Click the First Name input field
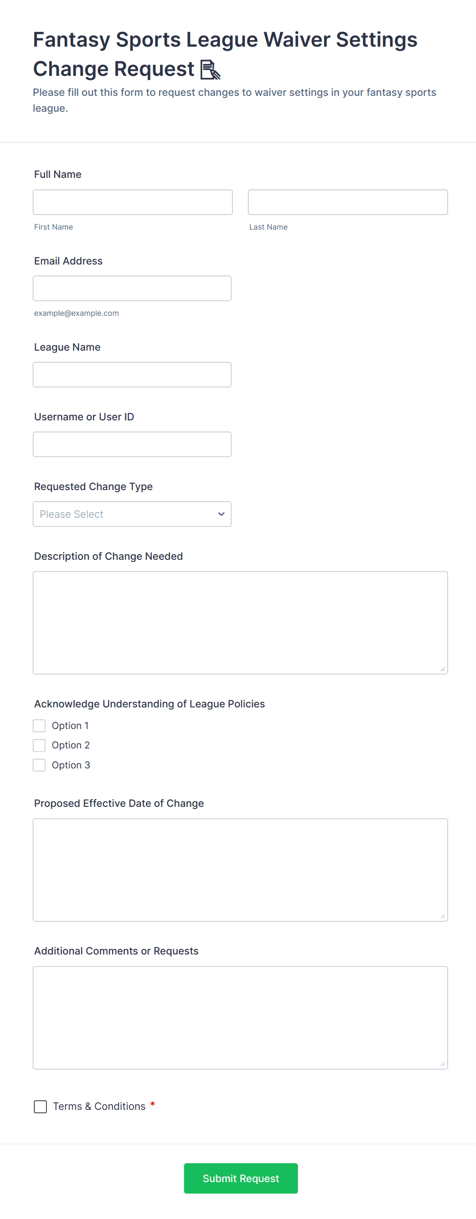Screen dimensions: 476x1219 pos(133,202)
